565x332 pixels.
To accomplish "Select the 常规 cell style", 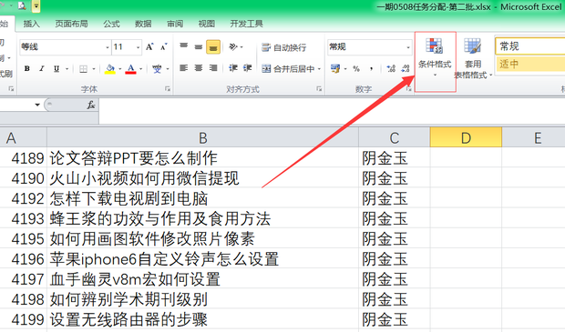I will click(530, 46).
